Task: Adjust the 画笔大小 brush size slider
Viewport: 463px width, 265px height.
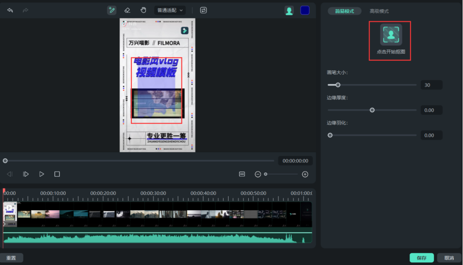Action: point(338,85)
